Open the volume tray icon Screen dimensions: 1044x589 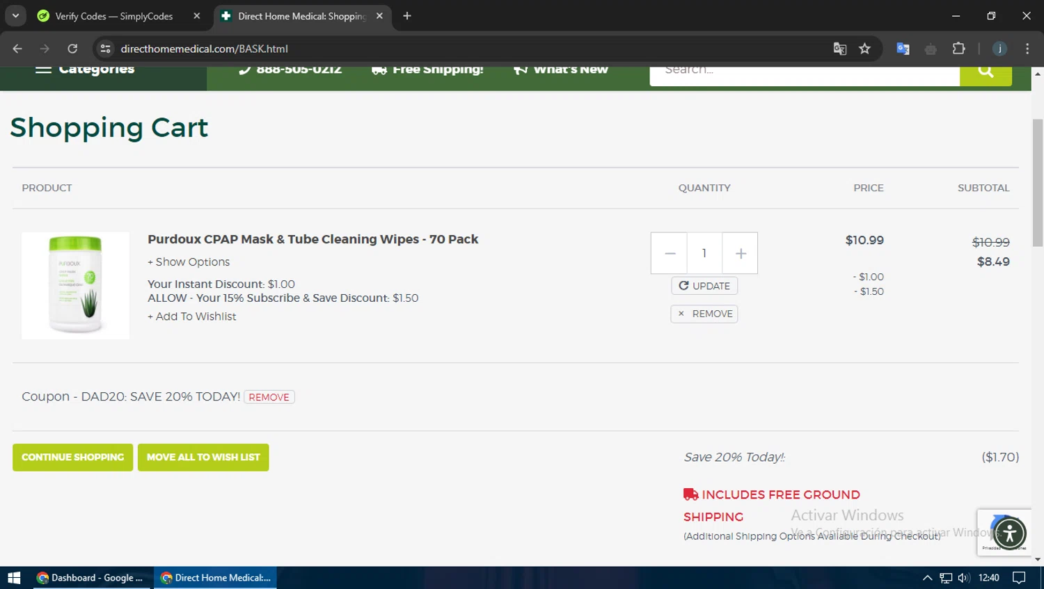(x=963, y=578)
